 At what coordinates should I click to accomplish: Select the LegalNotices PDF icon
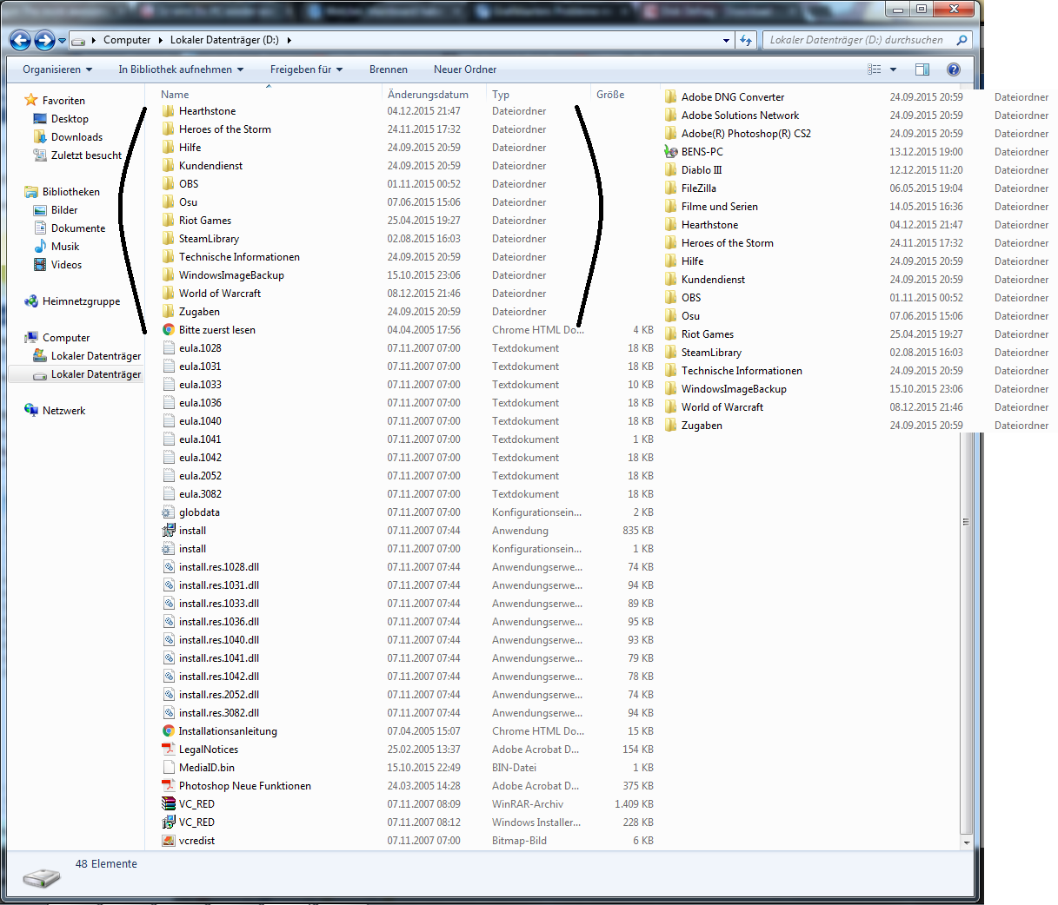(x=169, y=750)
